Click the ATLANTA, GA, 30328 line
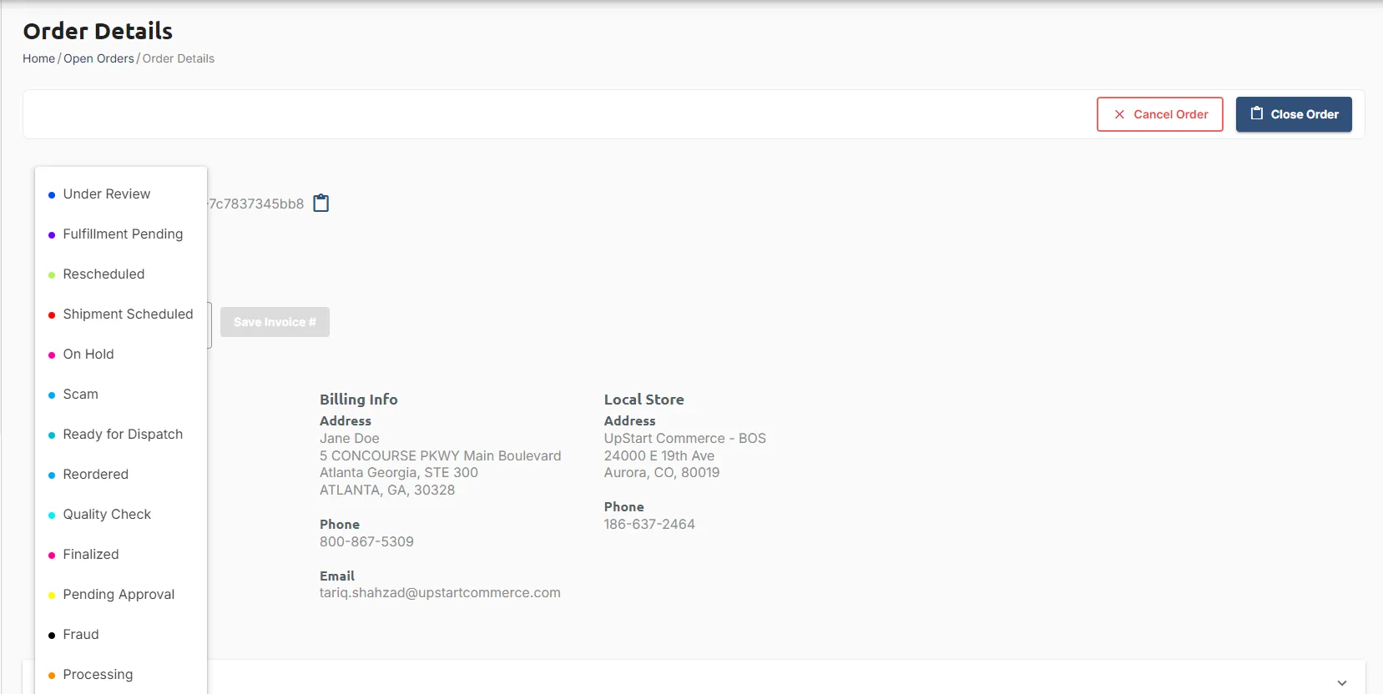This screenshot has width=1383, height=694. (x=387, y=490)
